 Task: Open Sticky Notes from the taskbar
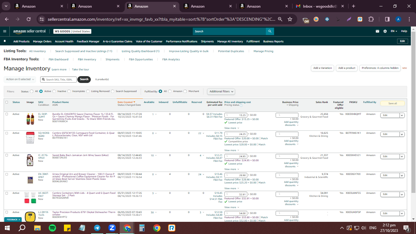click(x=67, y=228)
